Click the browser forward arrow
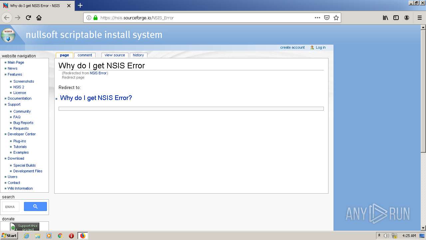This screenshot has width=426, height=240. tap(18, 18)
